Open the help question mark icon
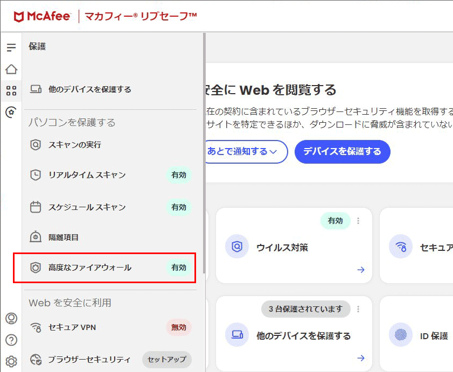 pyautogui.click(x=11, y=340)
